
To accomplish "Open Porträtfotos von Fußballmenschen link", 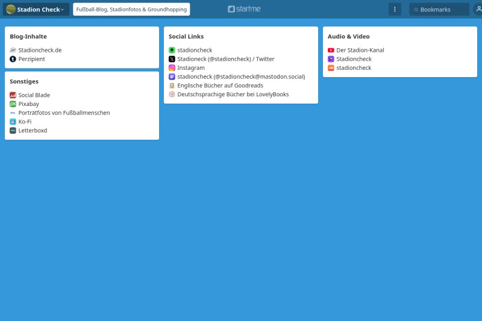I will pos(64,113).
